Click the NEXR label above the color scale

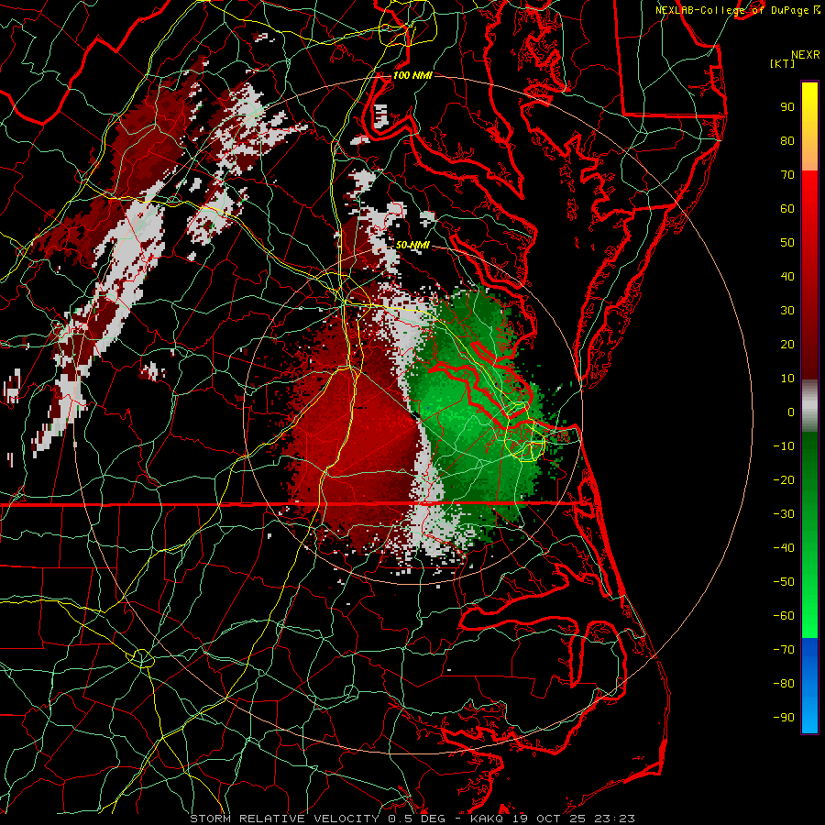coord(806,55)
